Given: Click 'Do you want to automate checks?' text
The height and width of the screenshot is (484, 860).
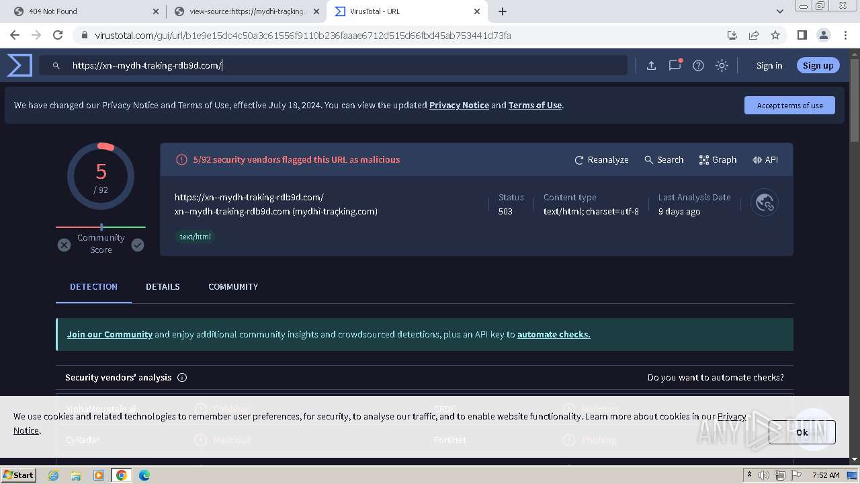Looking at the screenshot, I should click(716, 377).
